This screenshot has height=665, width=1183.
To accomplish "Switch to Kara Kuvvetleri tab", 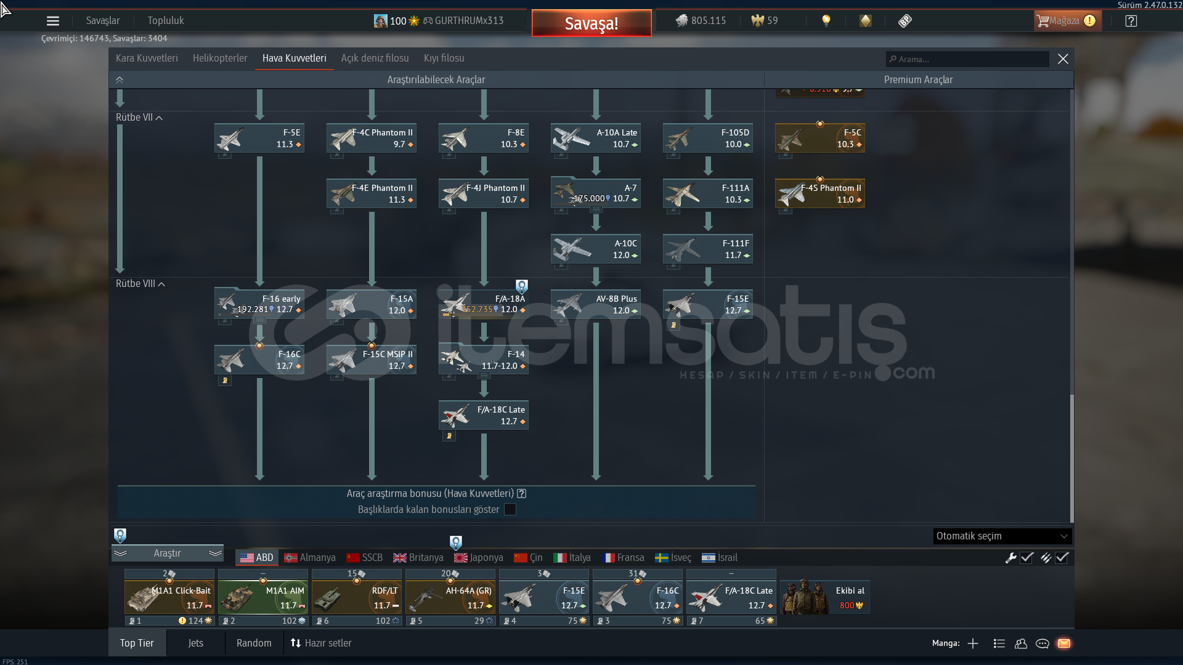I will [x=147, y=58].
